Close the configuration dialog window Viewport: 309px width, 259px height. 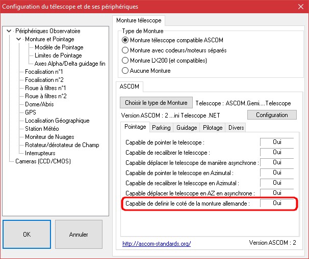click(298, 7)
